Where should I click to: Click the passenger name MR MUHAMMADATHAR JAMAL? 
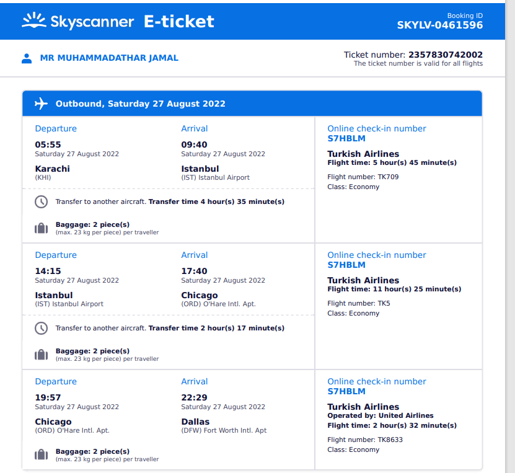coord(109,58)
